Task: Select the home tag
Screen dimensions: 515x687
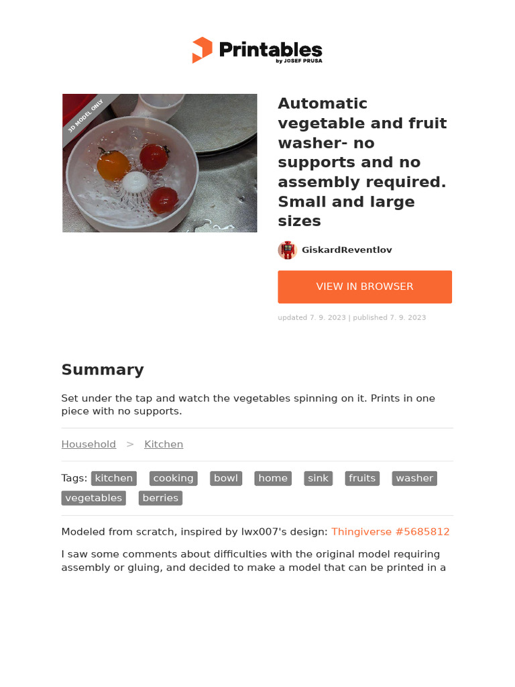Action: point(273,478)
